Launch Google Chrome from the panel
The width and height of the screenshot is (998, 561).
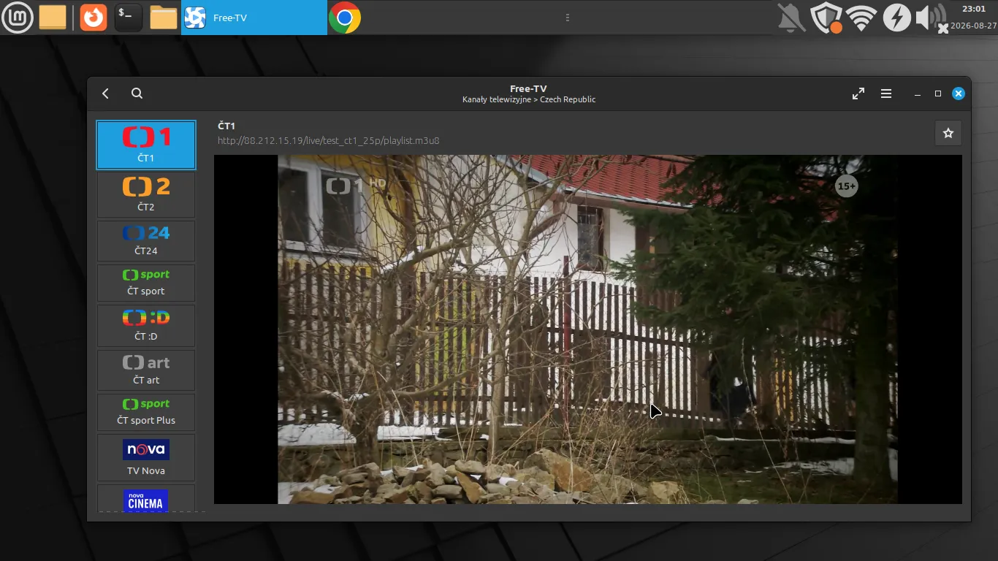coord(345,18)
